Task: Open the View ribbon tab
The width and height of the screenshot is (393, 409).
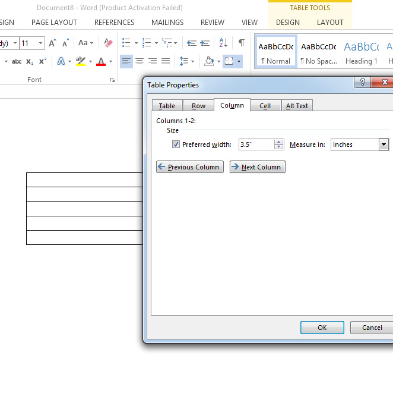Action: pos(249,23)
